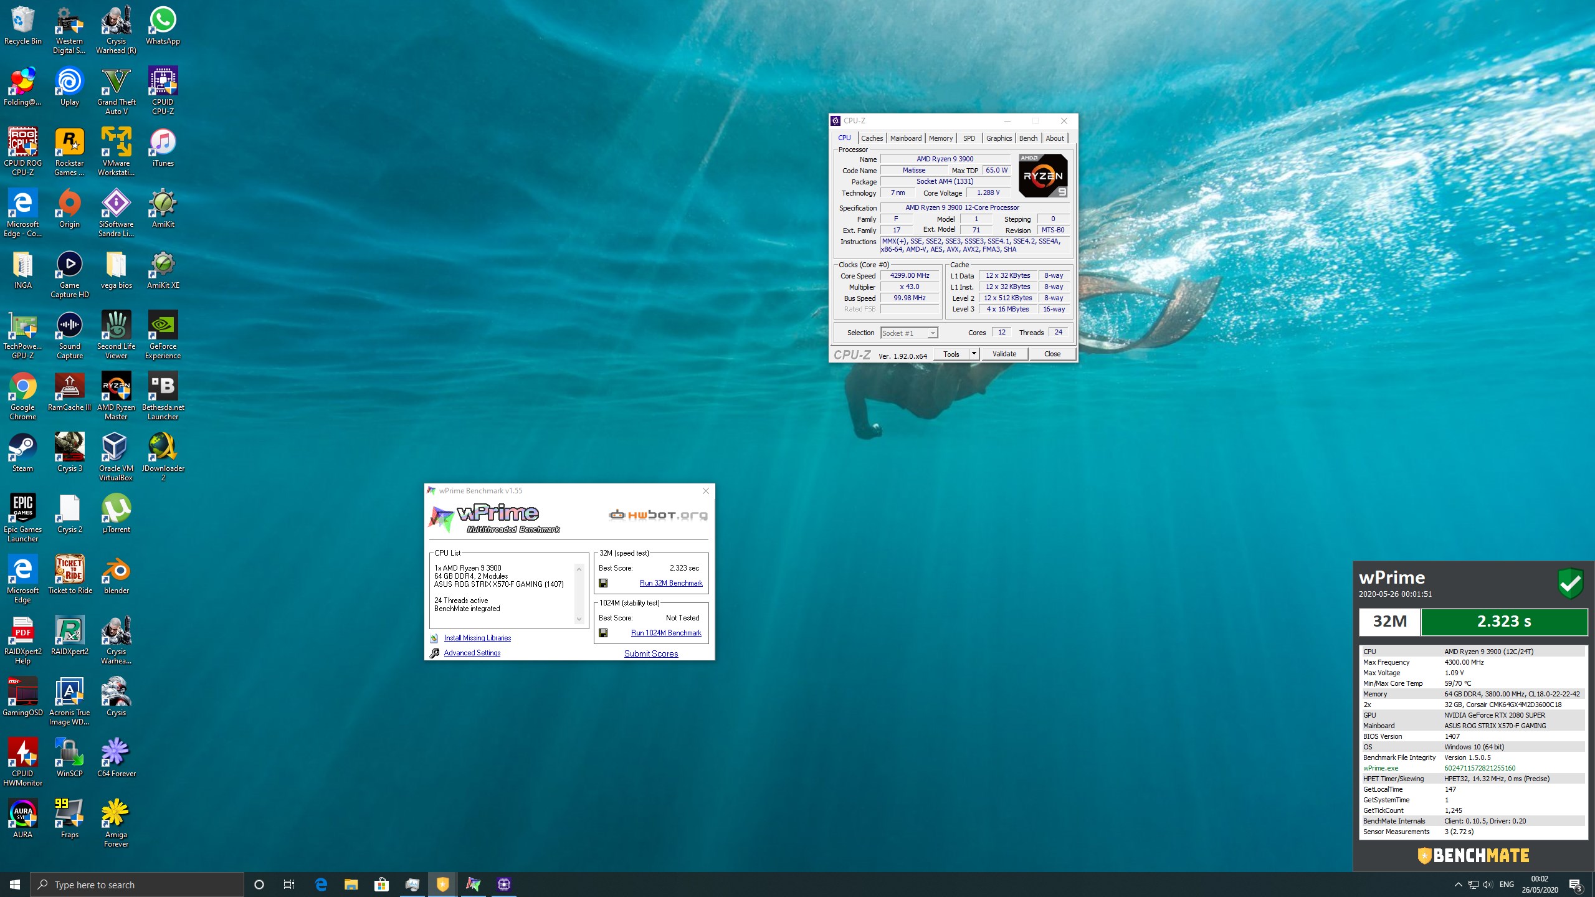This screenshot has height=897, width=1595.
Task: Click the Install Missing Libraries link
Action: point(477,638)
